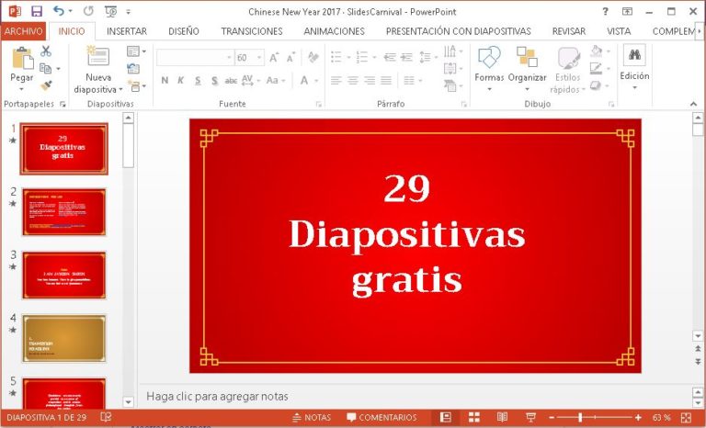
Task: Increase list indent level
Action: 406,57
